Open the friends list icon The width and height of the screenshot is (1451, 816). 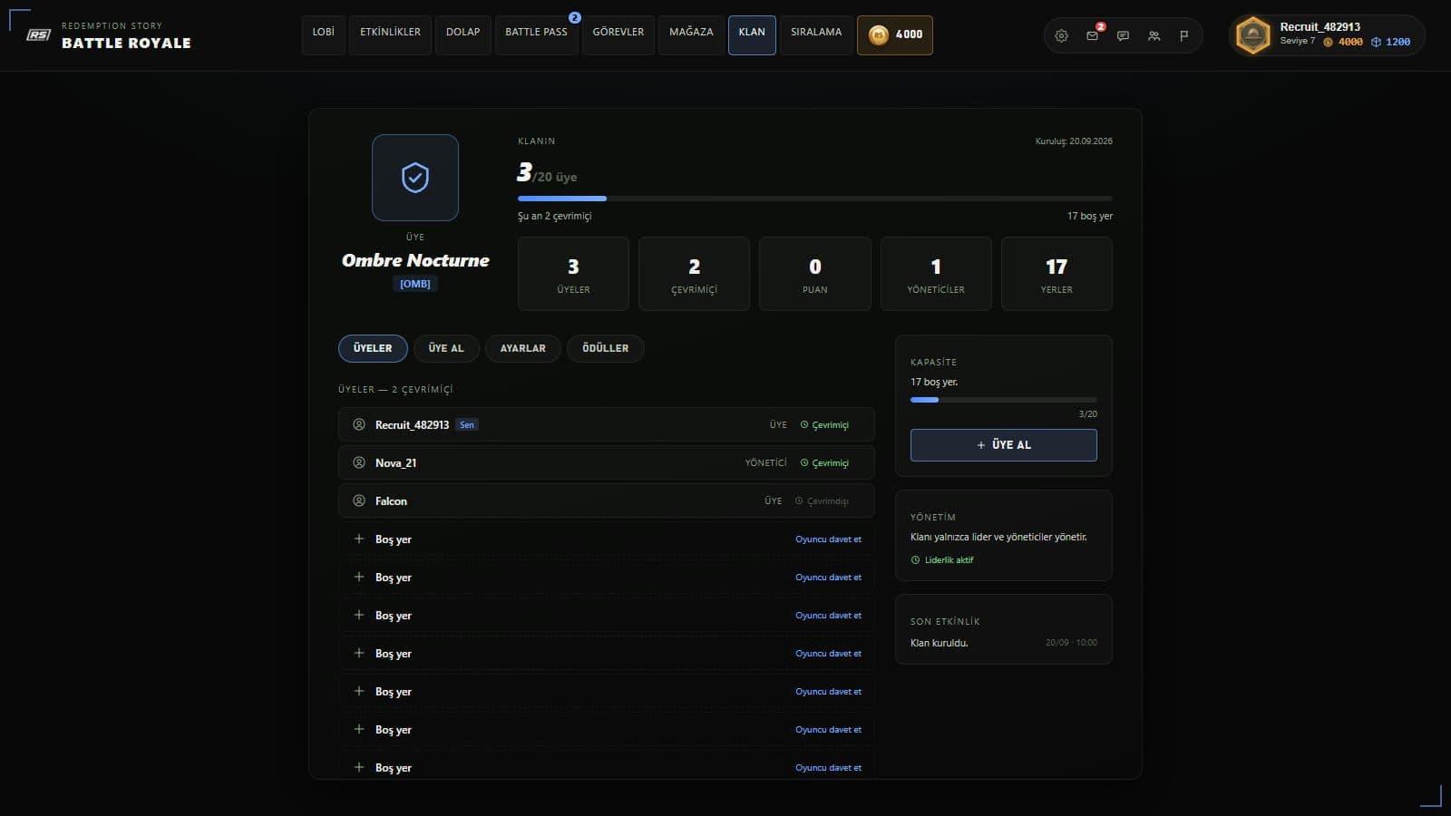1154,36
